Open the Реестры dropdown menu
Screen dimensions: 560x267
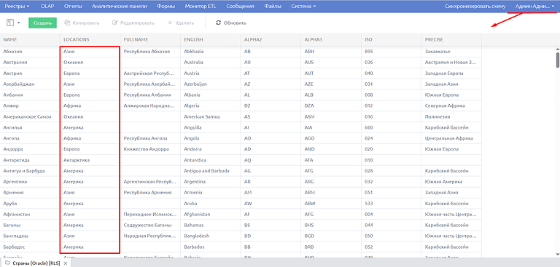pos(17,6)
